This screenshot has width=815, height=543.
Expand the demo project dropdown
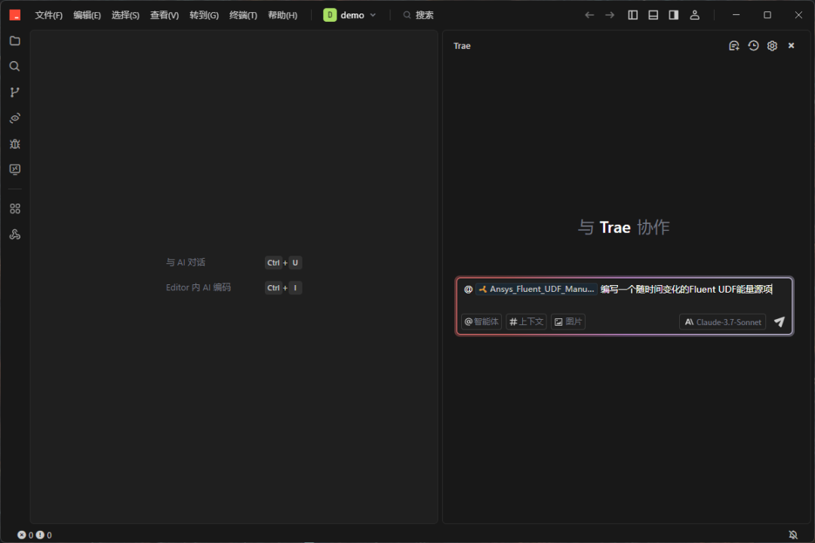pos(350,15)
